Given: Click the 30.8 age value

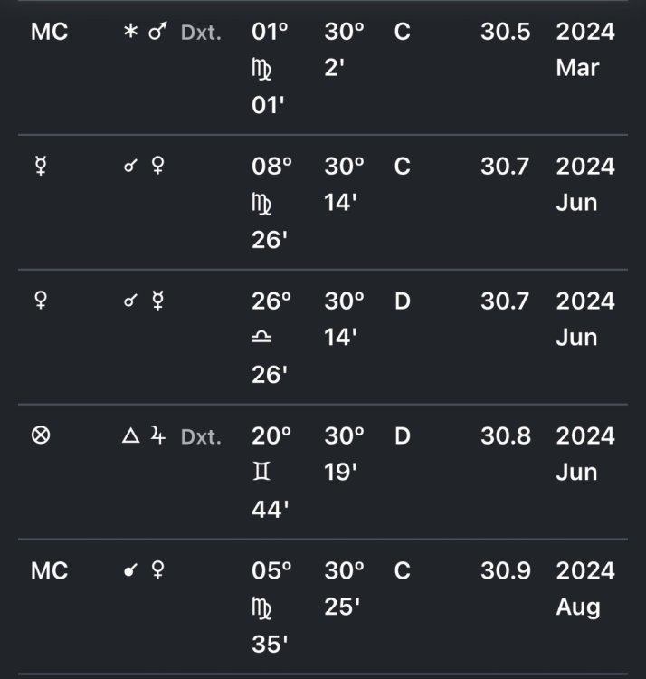Looking at the screenshot, I should click(x=505, y=436).
